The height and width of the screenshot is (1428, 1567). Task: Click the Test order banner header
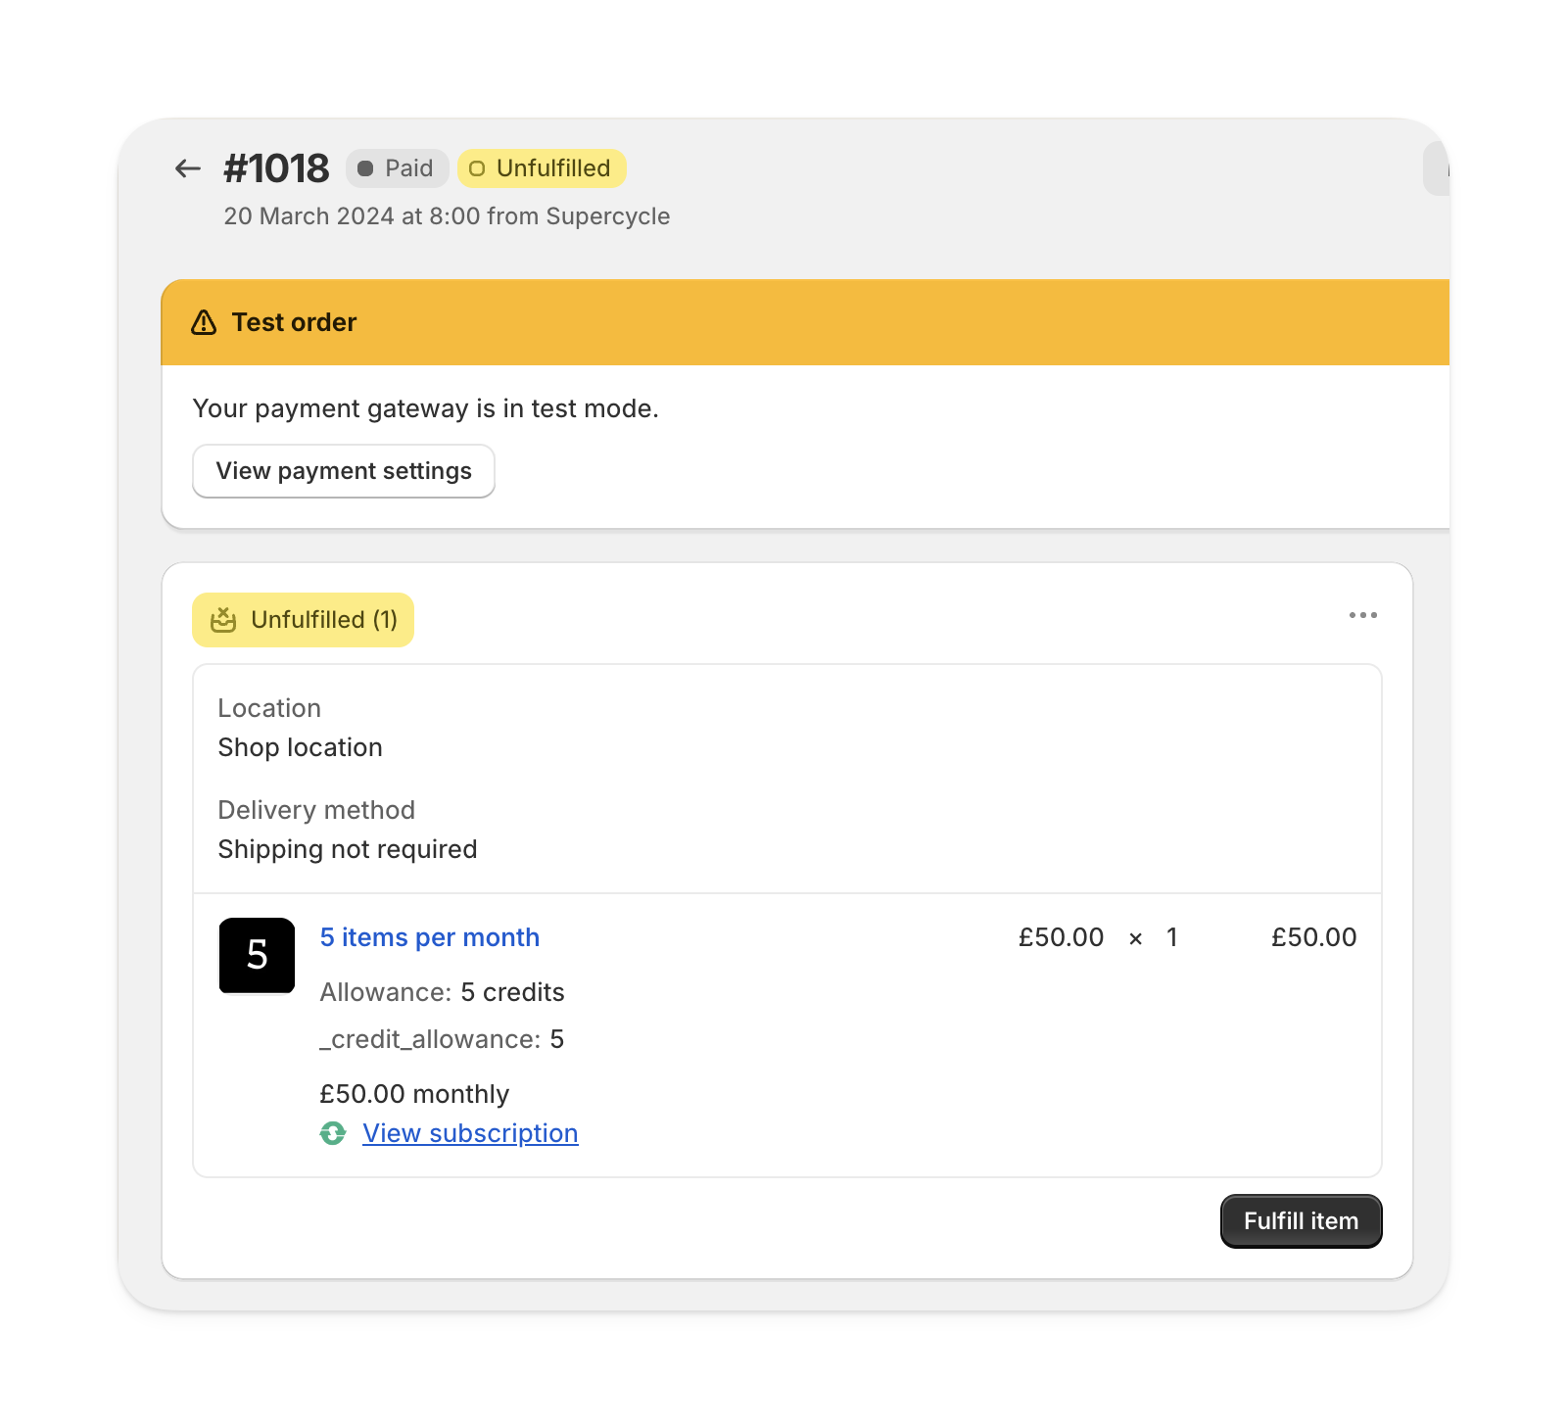pos(293,322)
